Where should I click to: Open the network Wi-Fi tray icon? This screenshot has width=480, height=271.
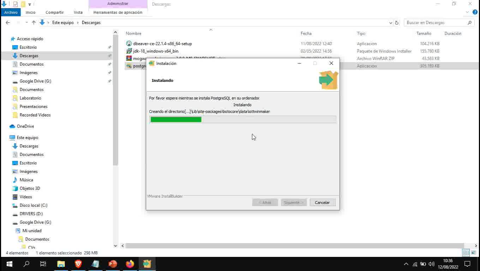(x=415, y=264)
